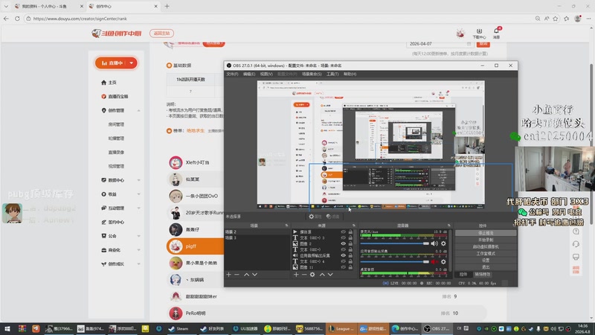Open source properties gear in Sources panel
Viewport: 595px width, 335px height.
tap(312, 274)
